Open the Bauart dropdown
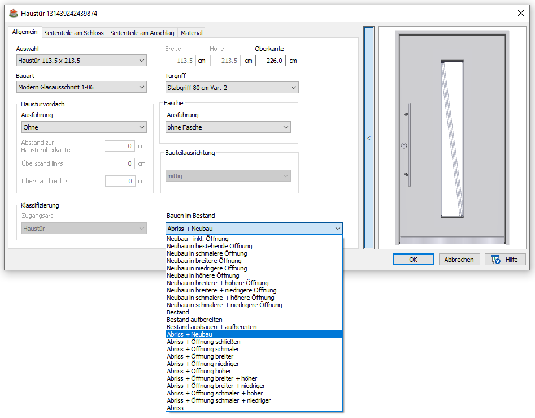This screenshot has height=418, width=535. 81,87
